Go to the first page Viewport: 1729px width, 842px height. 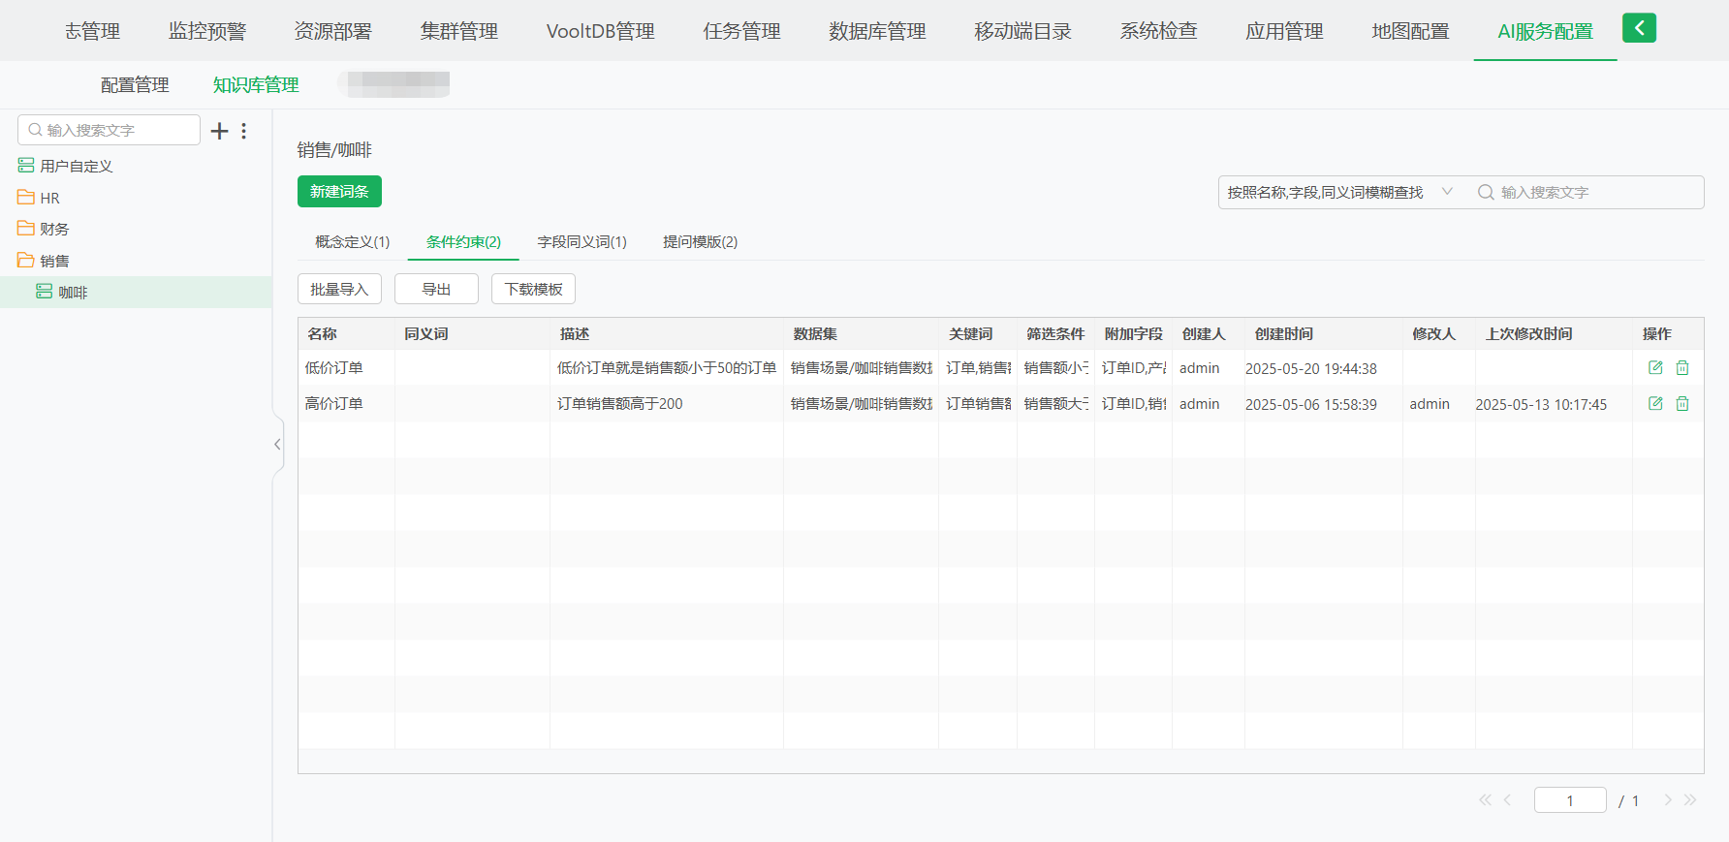click(1485, 800)
